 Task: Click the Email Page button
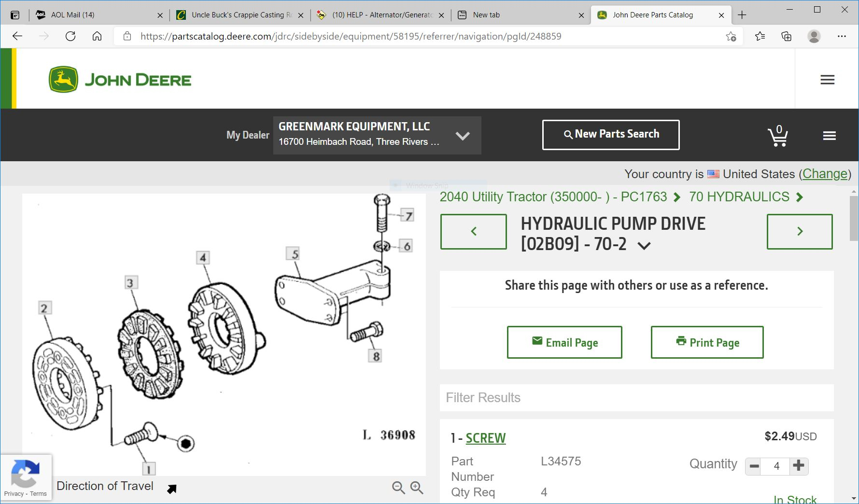[x=564, y=342]
